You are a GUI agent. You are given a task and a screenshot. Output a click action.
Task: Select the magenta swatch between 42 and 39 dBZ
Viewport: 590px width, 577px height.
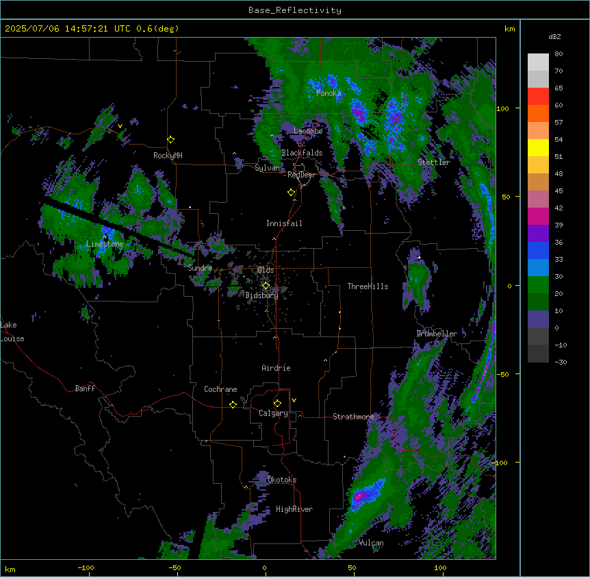[538, 216]
